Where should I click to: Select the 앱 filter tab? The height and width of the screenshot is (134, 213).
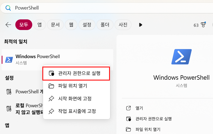(x=40, y=25)
